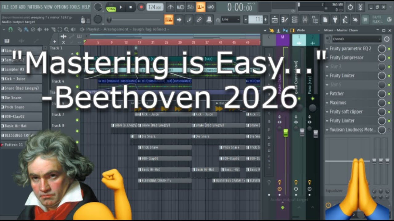
Task: Open the OPTIONS menu
Action: (61, 7)
